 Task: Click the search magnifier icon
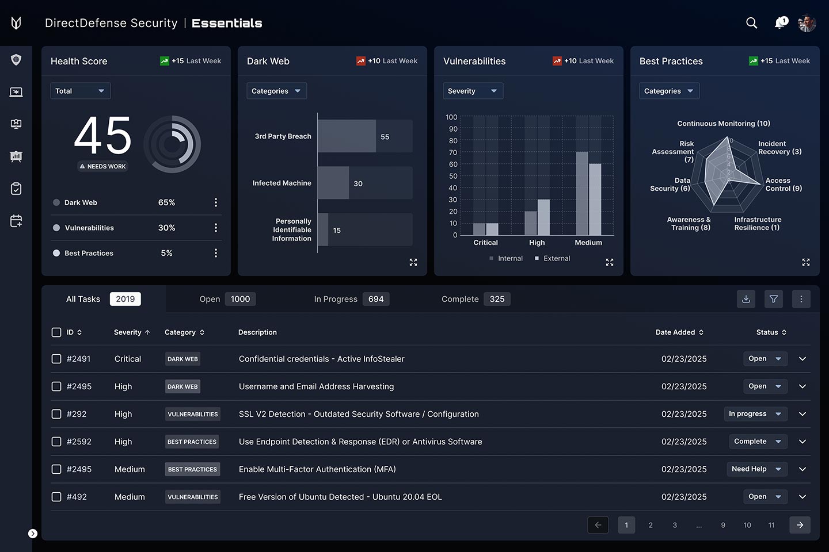point(752,23)
